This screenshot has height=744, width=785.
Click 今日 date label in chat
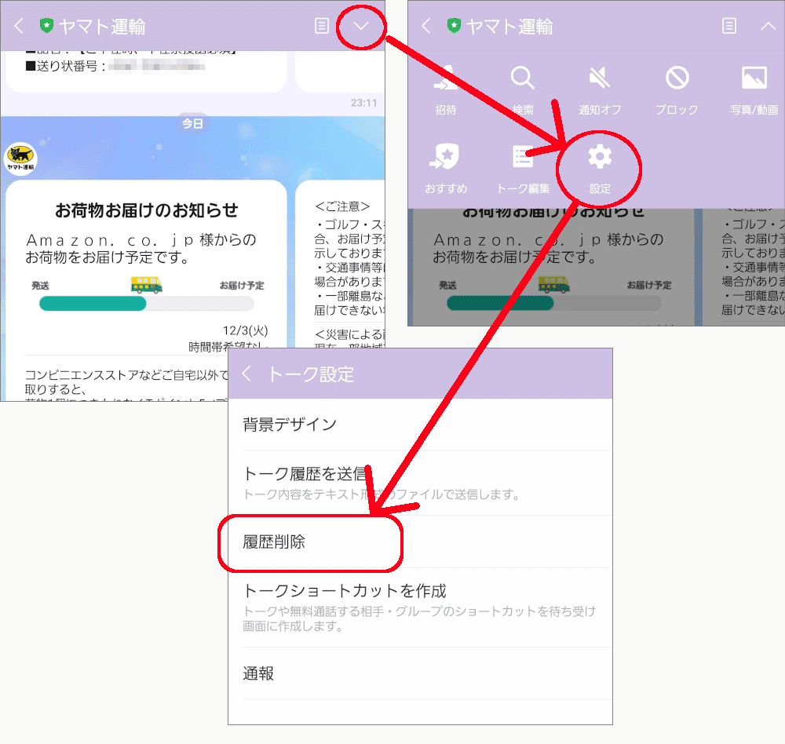192,123
